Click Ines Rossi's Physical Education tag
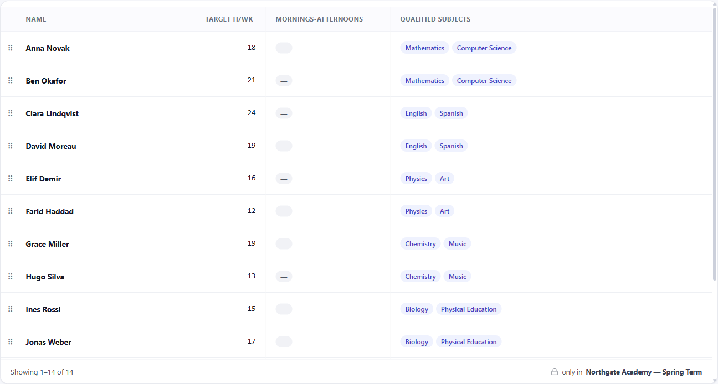 (x=469, y=309)
